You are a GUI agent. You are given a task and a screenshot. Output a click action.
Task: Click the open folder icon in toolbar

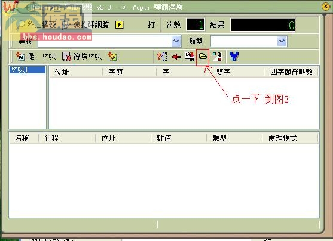click(x=203, y=57)
